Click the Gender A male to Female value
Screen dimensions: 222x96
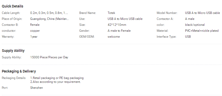click(x=119, y=31)
